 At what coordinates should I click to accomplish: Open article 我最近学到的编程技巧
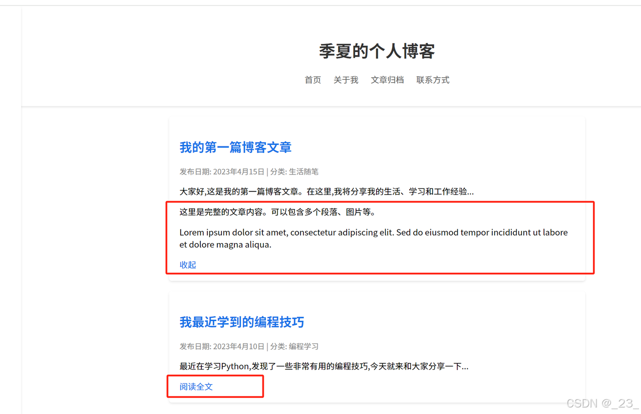(242, 322)
